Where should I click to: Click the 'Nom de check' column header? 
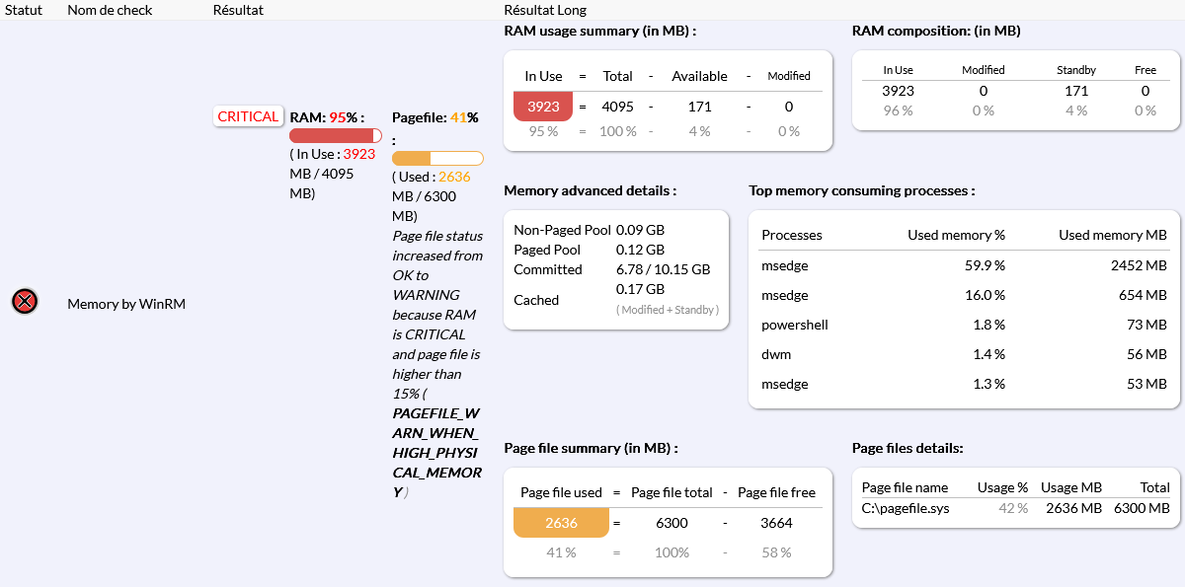[x=108, y=10]
